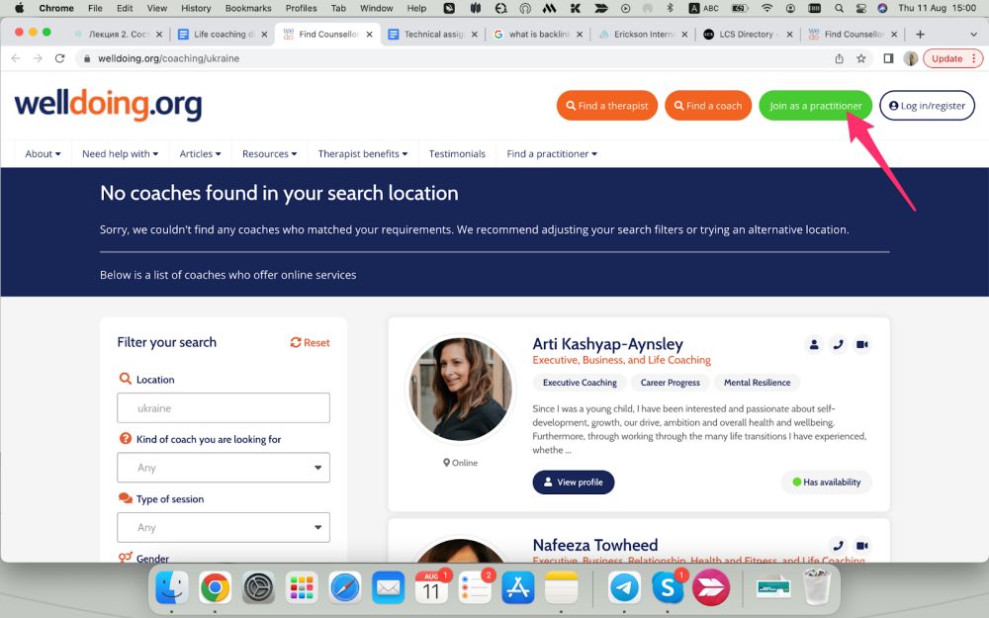989x618 pixels.
Task: Open the Calendar app in the Dock
Action: pos(431,588)
